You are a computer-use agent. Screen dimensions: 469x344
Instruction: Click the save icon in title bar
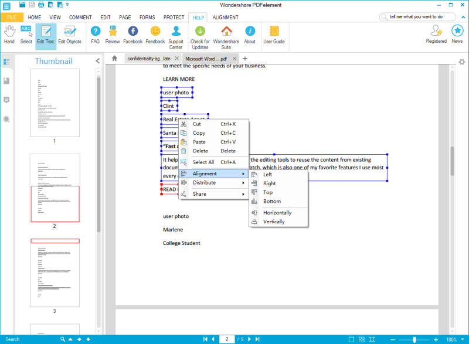pyautogui.click(x=32, y=5)
